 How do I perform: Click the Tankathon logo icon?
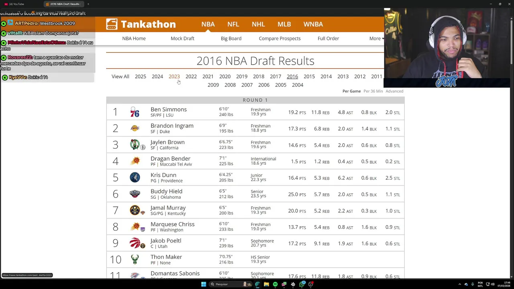click(112, 24)
